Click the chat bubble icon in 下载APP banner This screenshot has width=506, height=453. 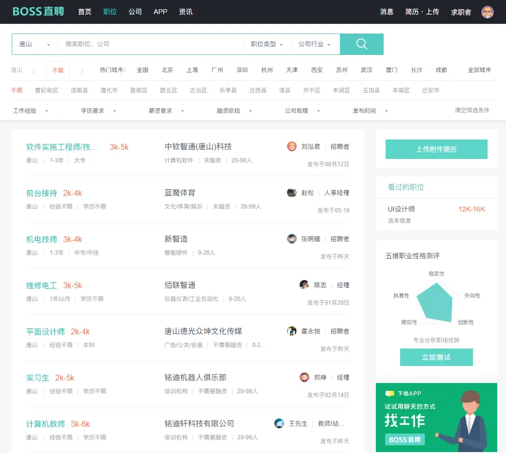390,394
